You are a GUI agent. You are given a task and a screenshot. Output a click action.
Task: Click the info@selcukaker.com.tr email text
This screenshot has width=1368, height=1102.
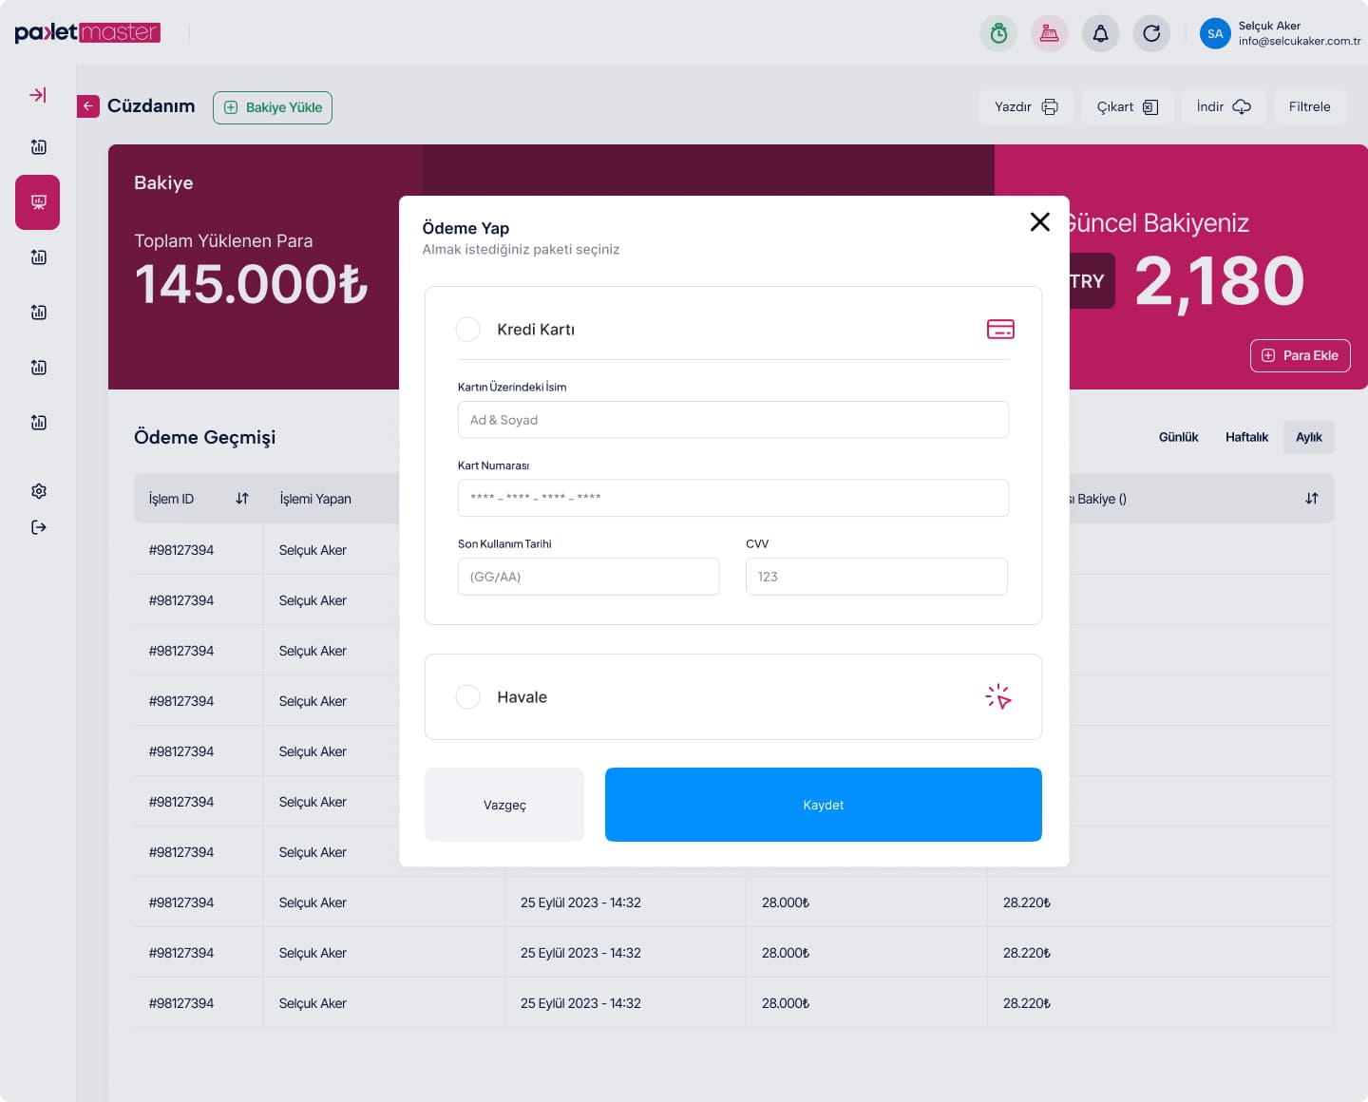point(1300,41)
